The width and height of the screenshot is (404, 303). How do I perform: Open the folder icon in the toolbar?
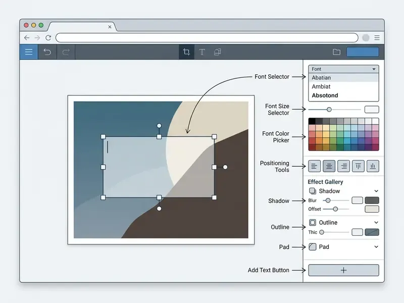336,52
